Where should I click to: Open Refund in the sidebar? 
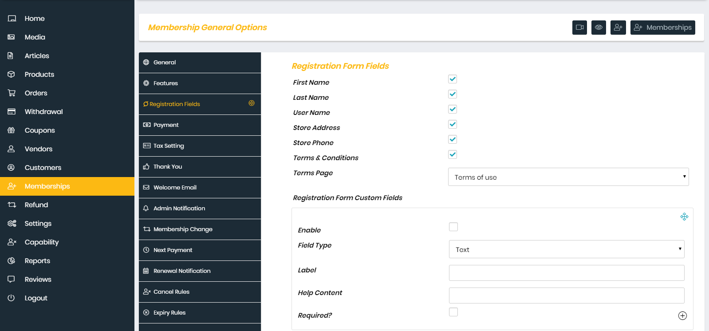point(67,205)
